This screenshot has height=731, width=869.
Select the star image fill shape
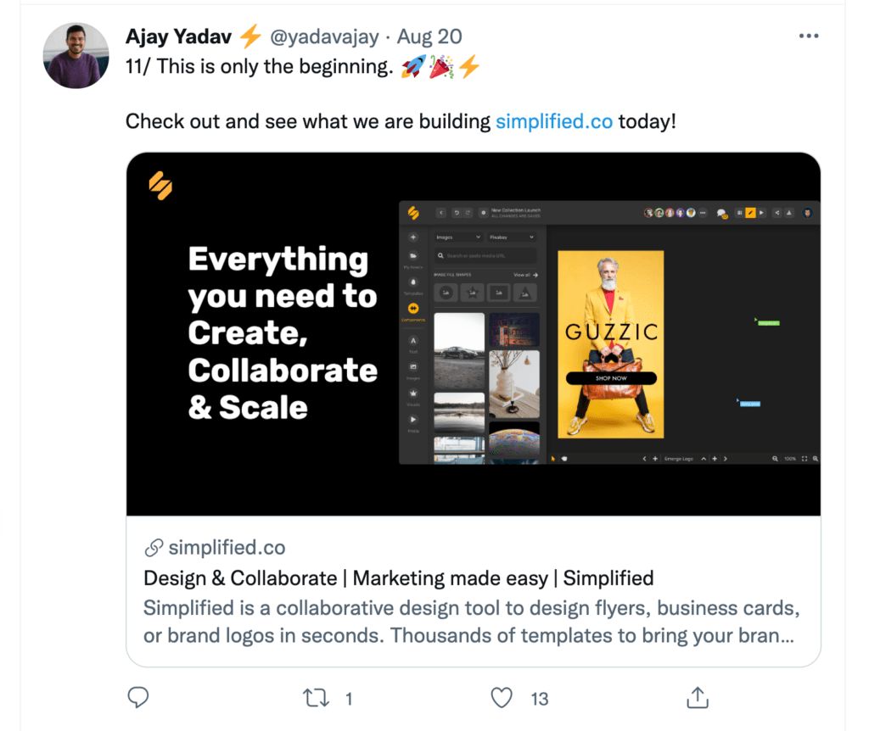472,293
